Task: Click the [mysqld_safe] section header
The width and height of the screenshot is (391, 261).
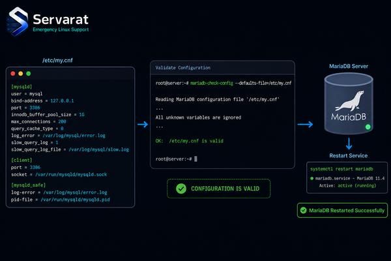Action: point(28,185)
